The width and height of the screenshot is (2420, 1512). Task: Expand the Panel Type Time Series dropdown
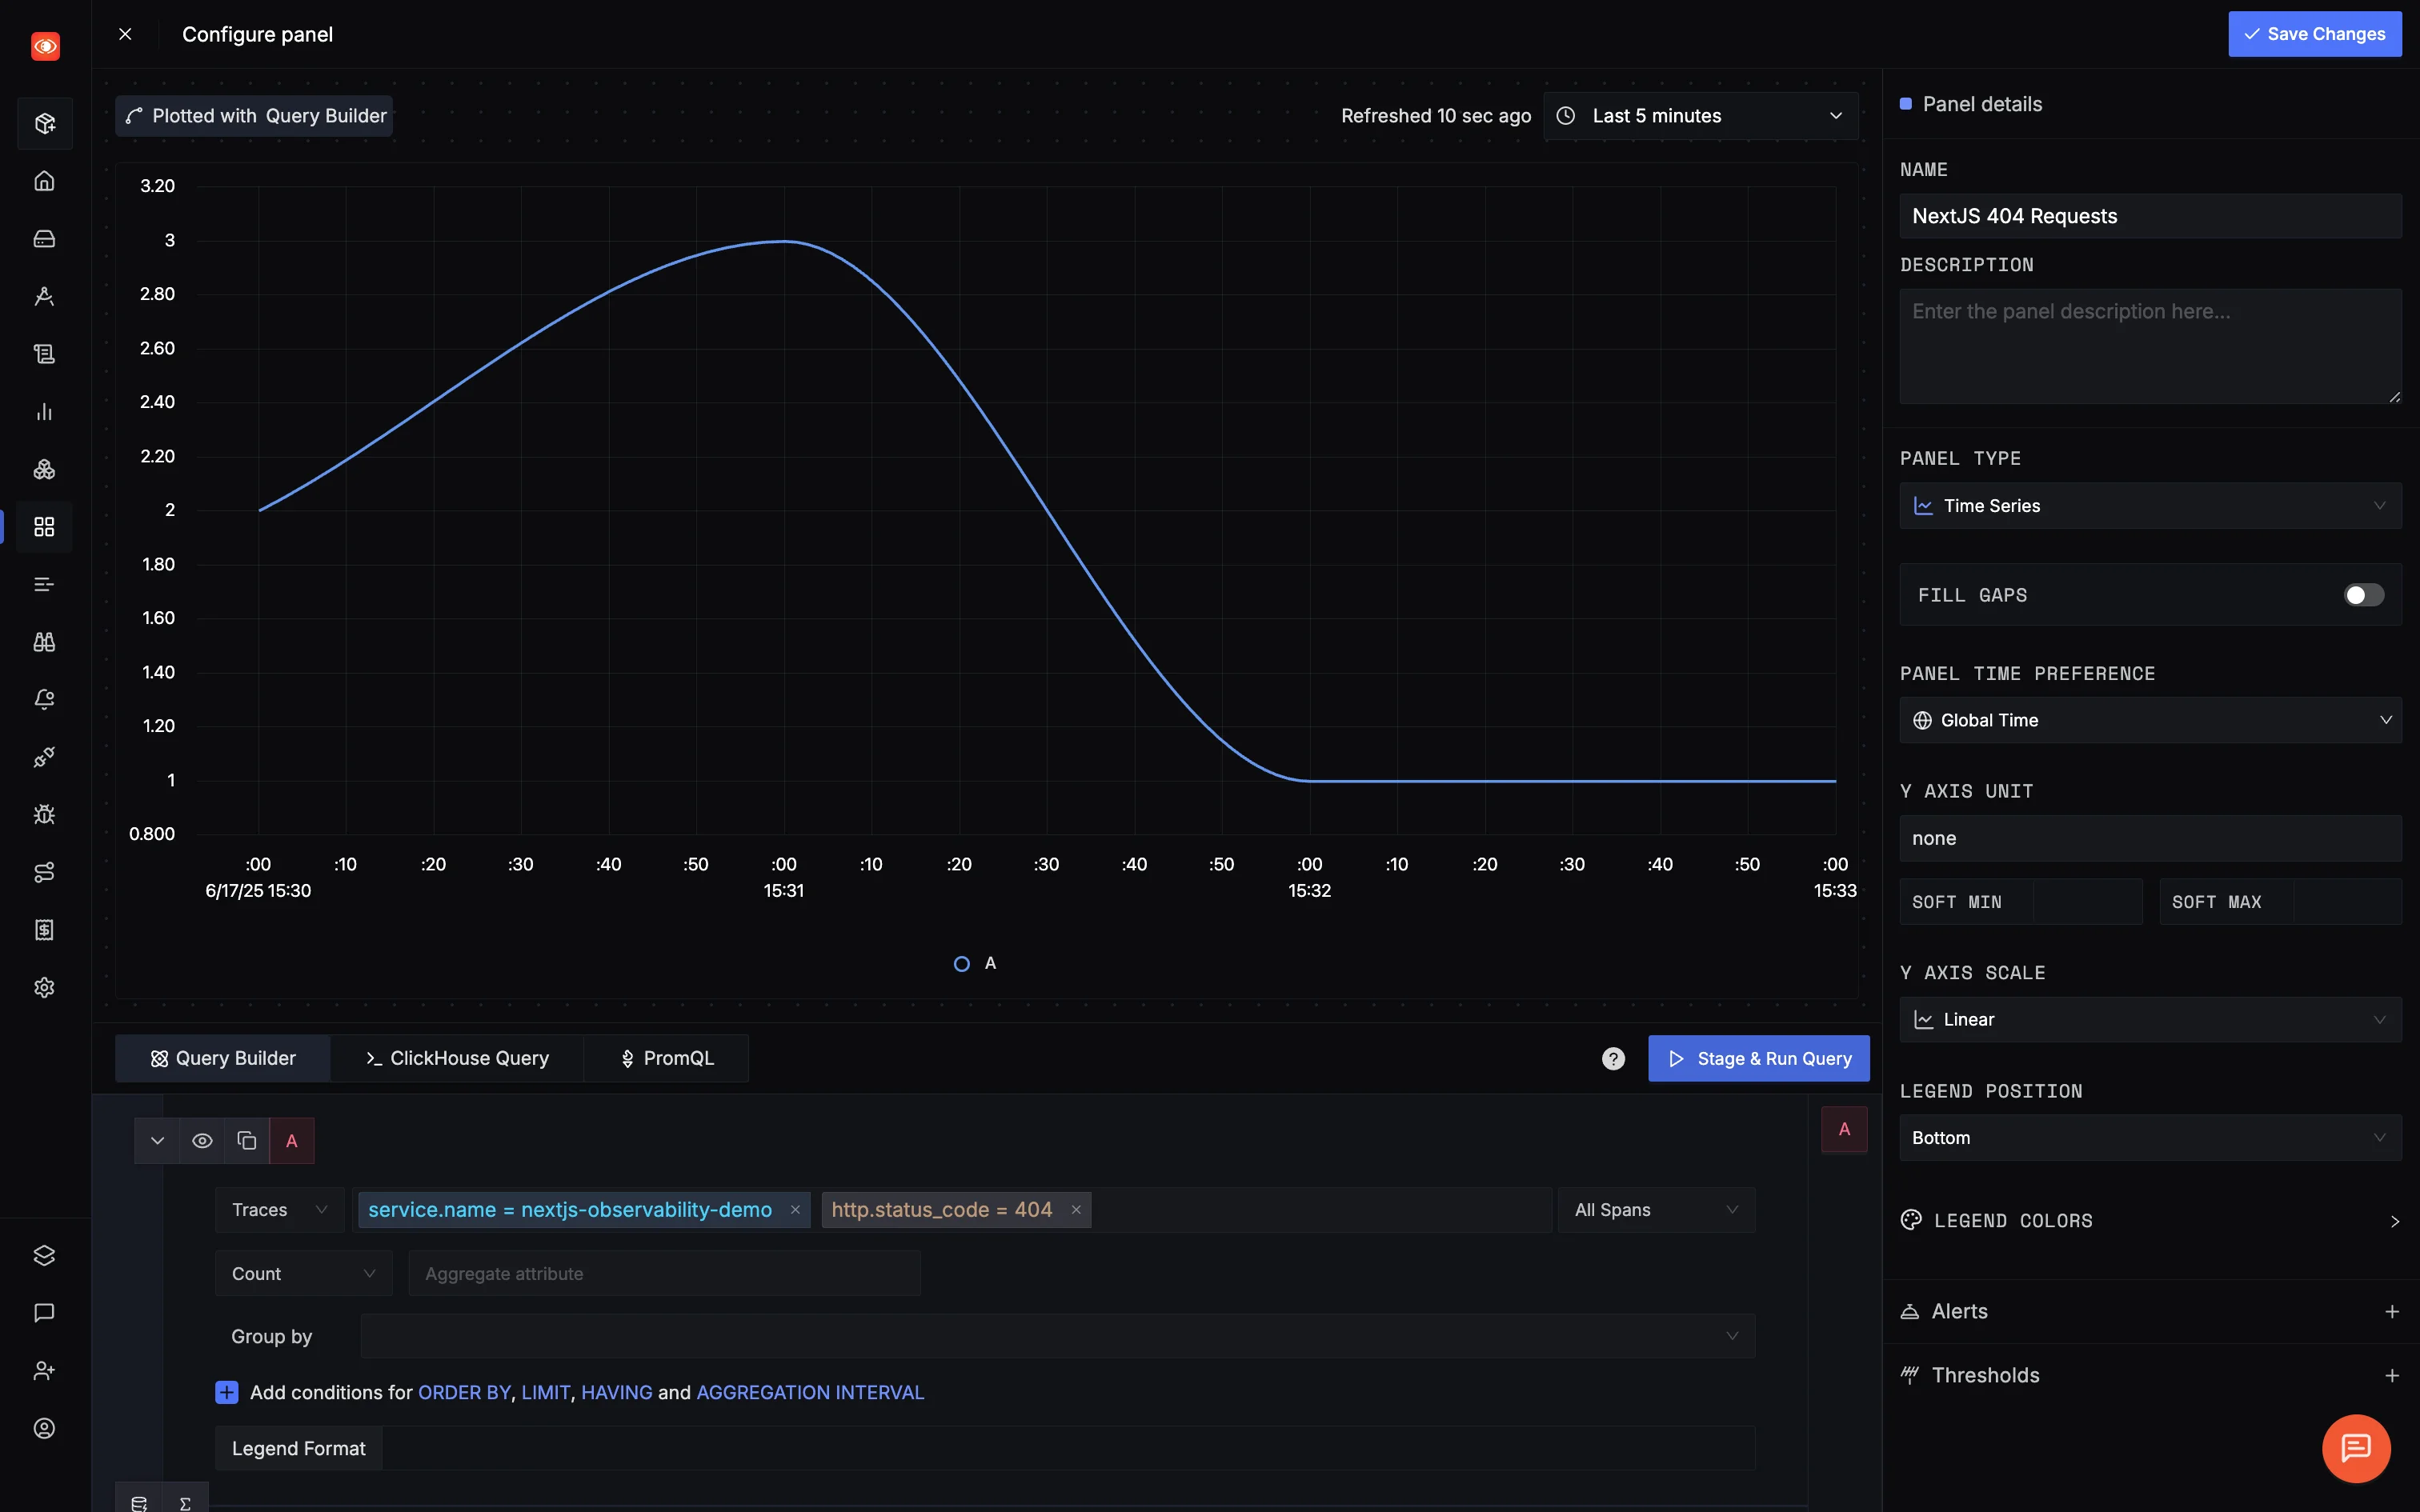[2149, 506]
